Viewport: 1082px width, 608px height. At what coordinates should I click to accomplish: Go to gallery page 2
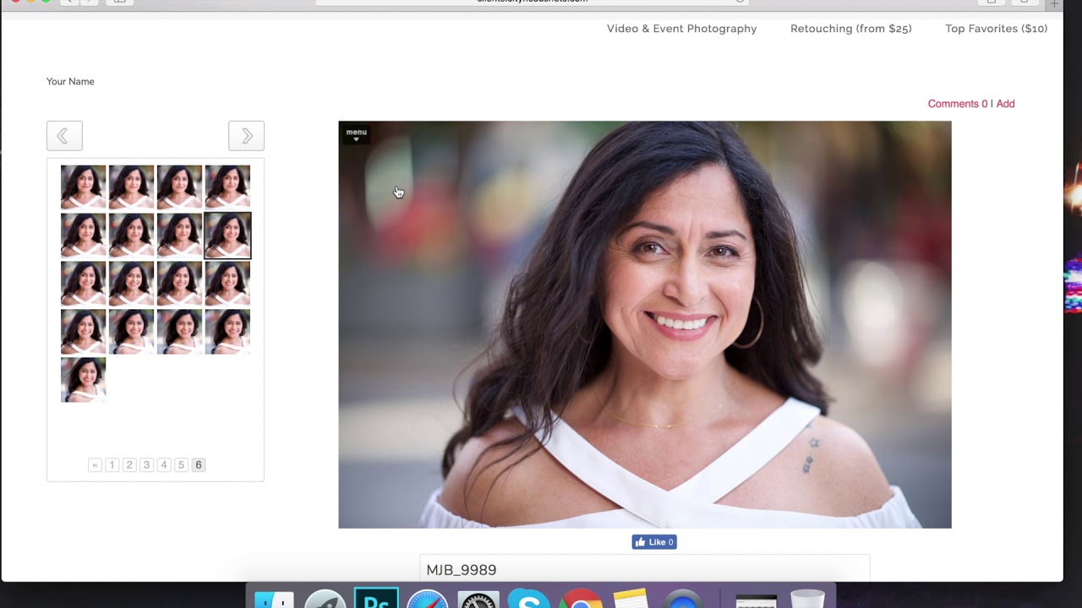(x=129, y=465)
